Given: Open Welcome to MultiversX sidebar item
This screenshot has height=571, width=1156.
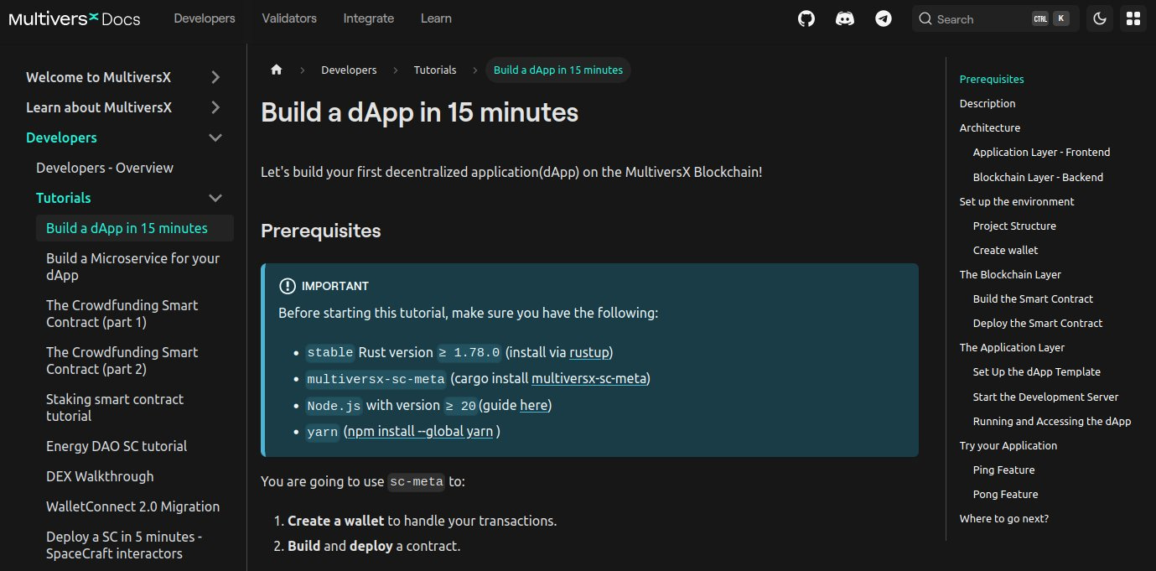Looking at the screenshot, I should (x=98, y=77).
